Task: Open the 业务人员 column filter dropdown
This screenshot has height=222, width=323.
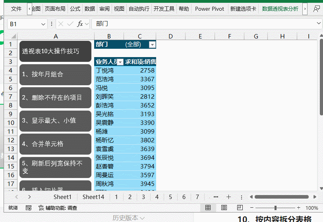Action: tap(120, 62)
